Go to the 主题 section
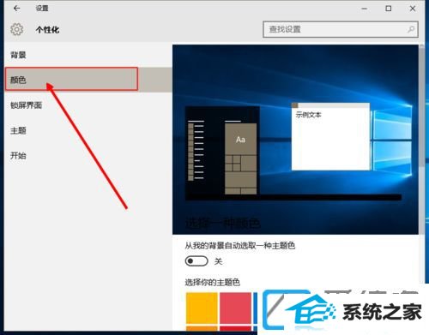429x335 pixels. [x=18, y=130]
